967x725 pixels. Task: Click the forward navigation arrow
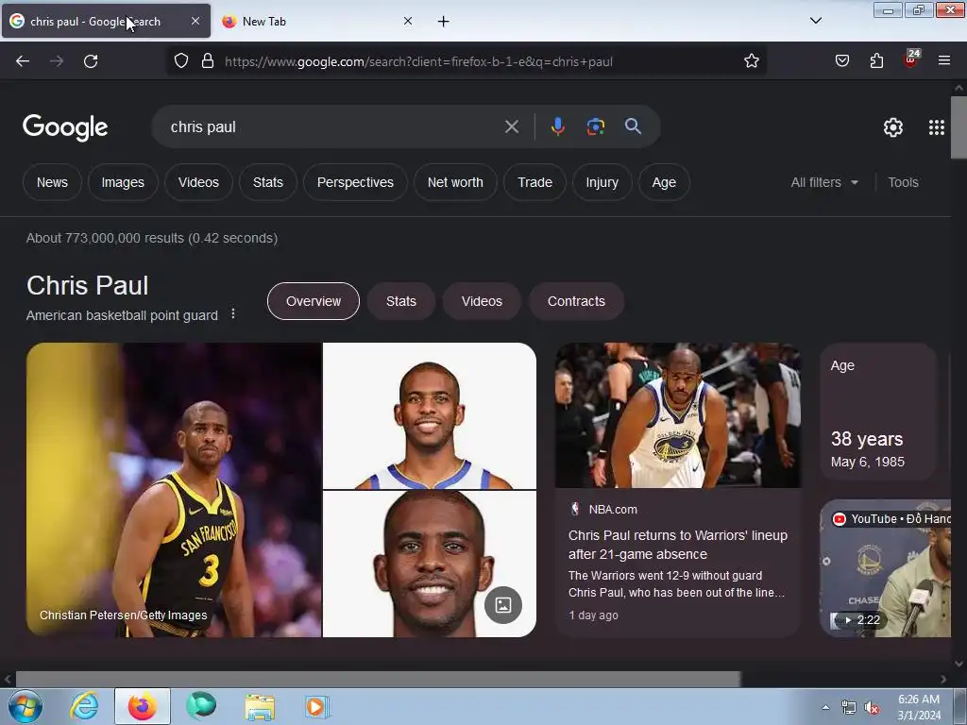pyautogui.click(x=57, y=61)
